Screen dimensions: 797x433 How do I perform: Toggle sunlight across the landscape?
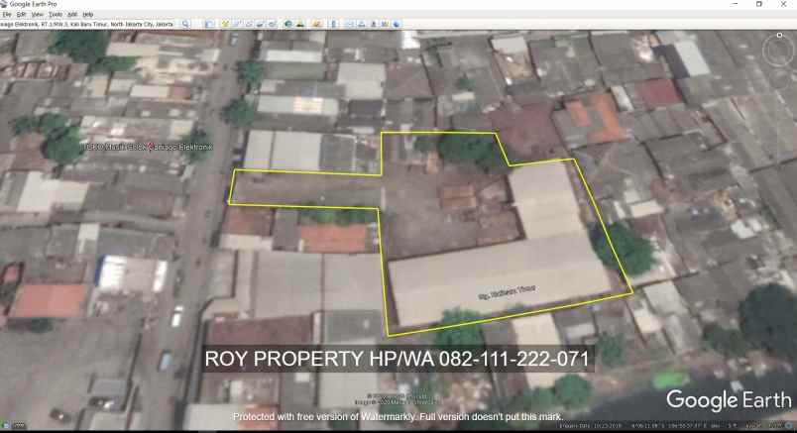pos(301,24)
